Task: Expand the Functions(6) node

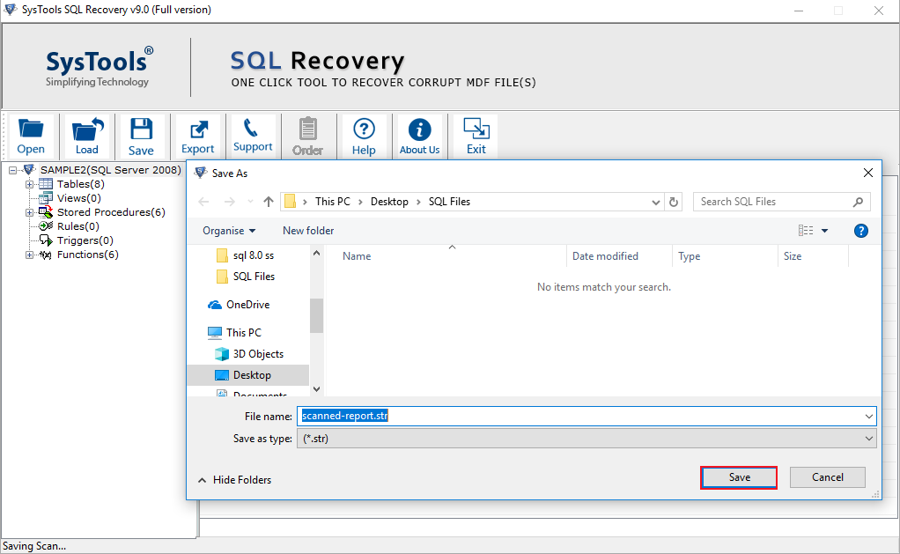Action: point(29,255)
